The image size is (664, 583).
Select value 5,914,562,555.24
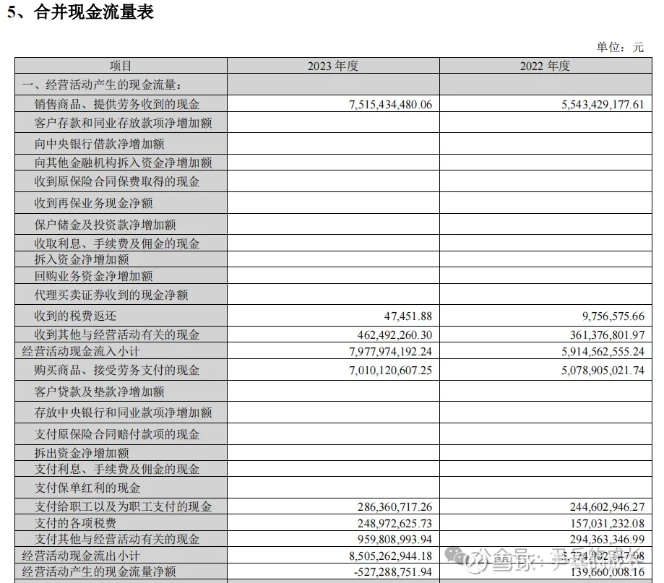[x=603, y=351]
